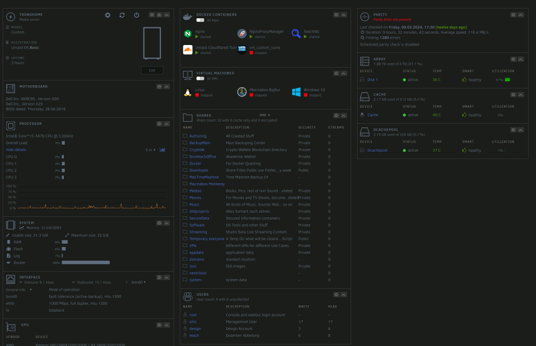Screen dimensions: 536x346
Task: Click the Disk 1 SMART healthy thumbs-up
Action: point(464,80)
